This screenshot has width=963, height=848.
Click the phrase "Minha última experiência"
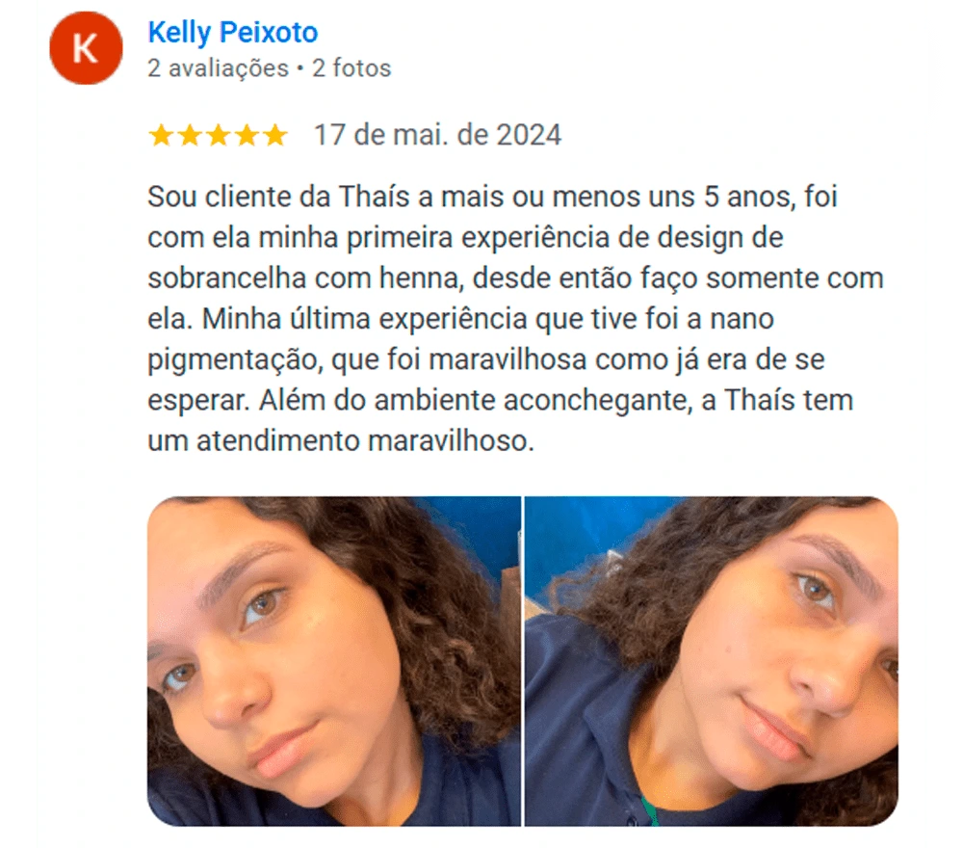click(x=365, y=319)
